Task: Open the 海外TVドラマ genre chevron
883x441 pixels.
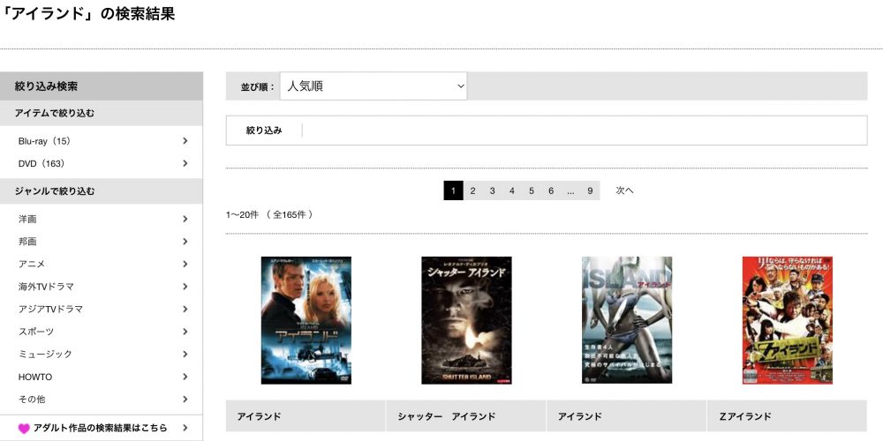Action: [185, 287]
